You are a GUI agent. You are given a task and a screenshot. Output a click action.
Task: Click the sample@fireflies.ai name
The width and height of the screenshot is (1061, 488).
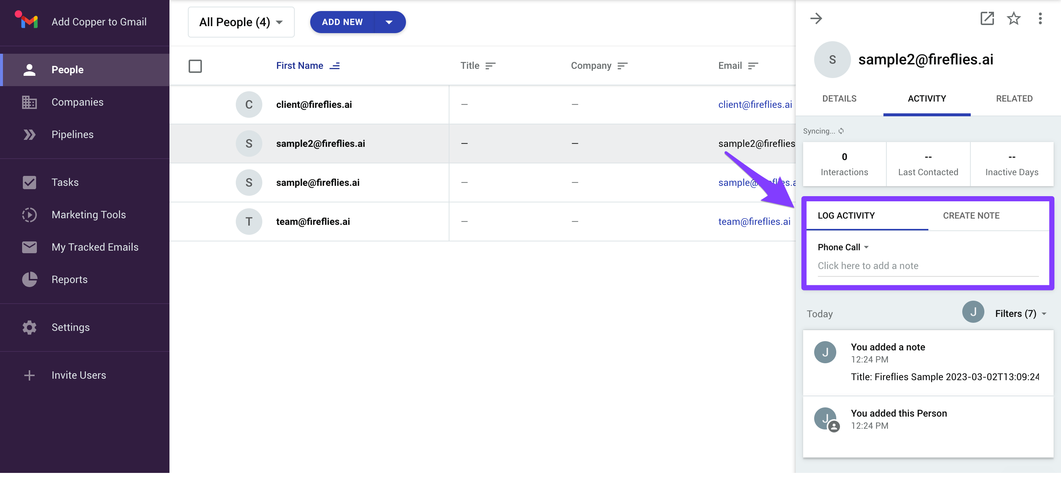[318, 183]
